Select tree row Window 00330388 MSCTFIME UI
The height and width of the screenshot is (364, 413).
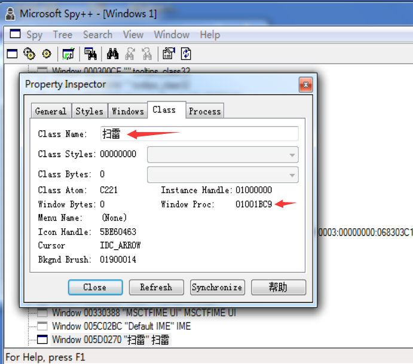tap(144, 313)
